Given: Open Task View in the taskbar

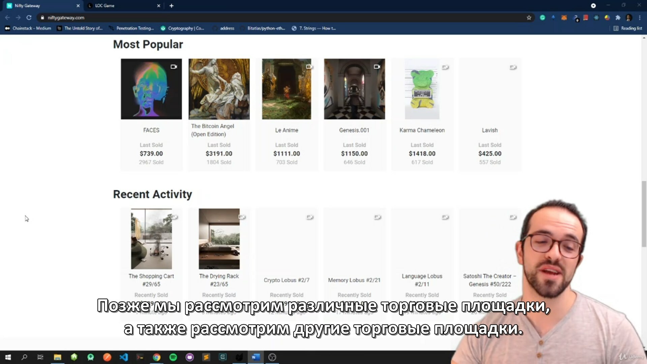Looking at the screenshot, I should 40,357.
